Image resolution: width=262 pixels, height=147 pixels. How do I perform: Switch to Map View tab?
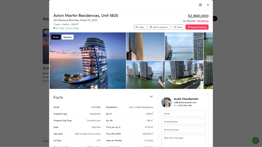[x=68, y=37]
